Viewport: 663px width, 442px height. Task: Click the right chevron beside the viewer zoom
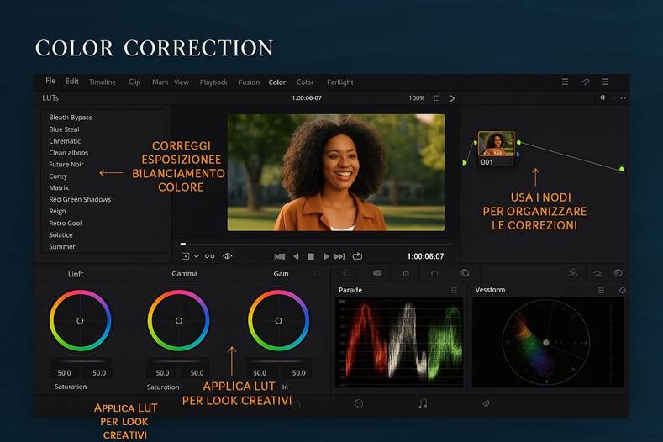pyautogui.click(x=452, y=98)
